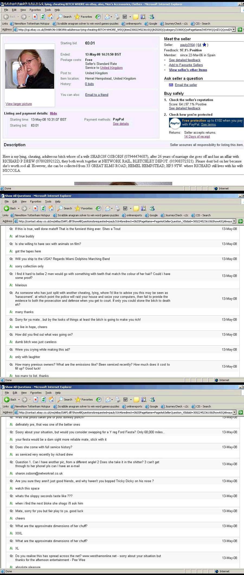The height and width of the screenshot is (575, 244).
Task: Open NewsNow Tottenham Hotspur link in eBay listing window
Action: coord(30,24)
